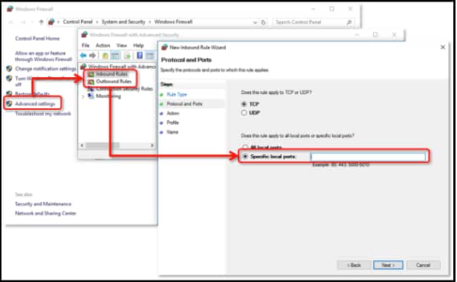Open the Help menu

coord(138,45)
